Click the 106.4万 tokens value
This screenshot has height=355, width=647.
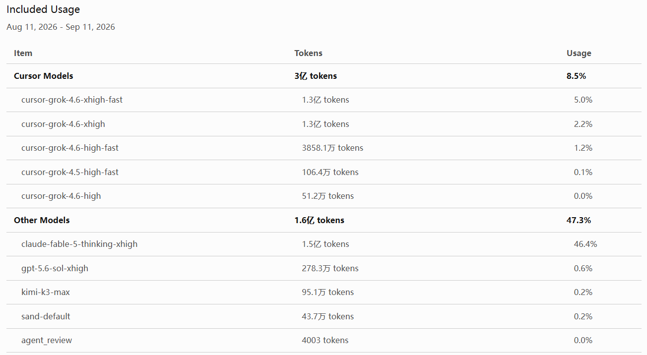330,172
